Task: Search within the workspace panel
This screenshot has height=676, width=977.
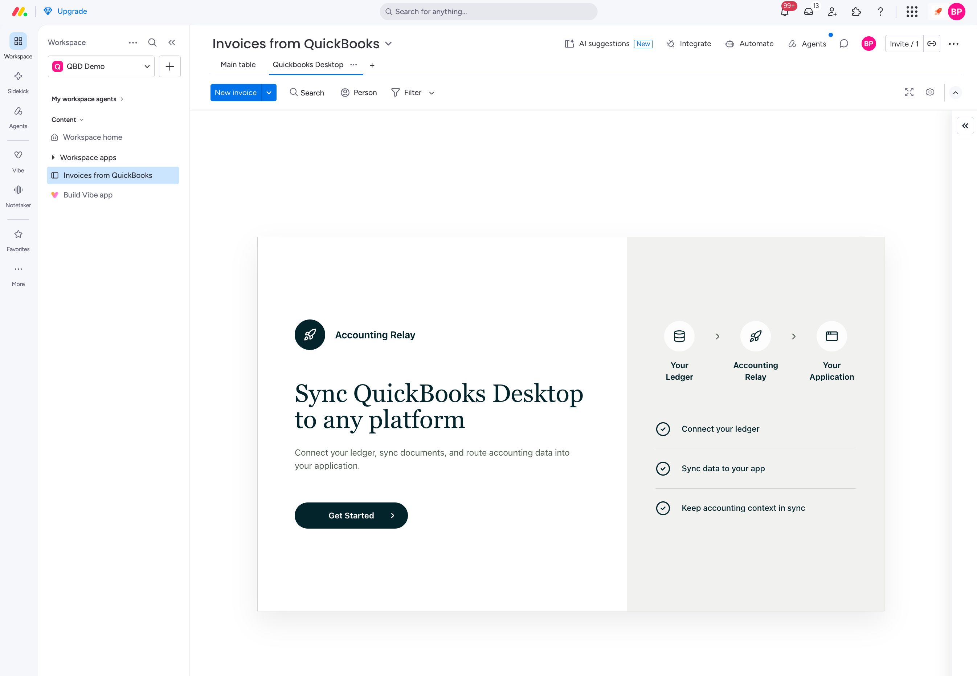Action: point(152,42)
